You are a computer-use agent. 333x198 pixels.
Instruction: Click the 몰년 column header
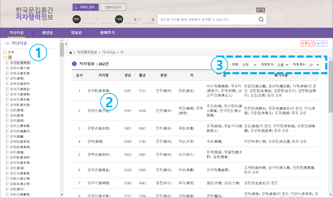pos(142,75)
